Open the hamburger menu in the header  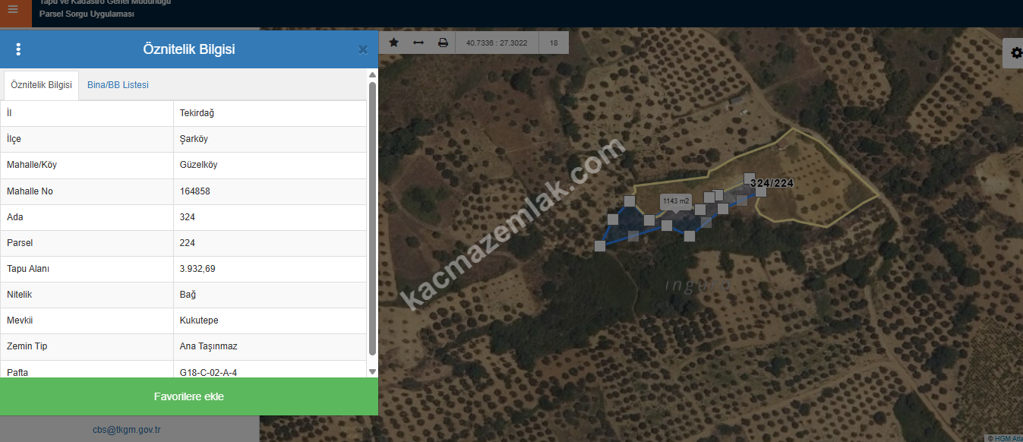pos(13,10)
